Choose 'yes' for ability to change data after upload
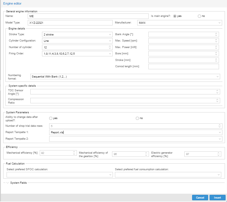Screen dimensions: 227x202 click(51, 118)
